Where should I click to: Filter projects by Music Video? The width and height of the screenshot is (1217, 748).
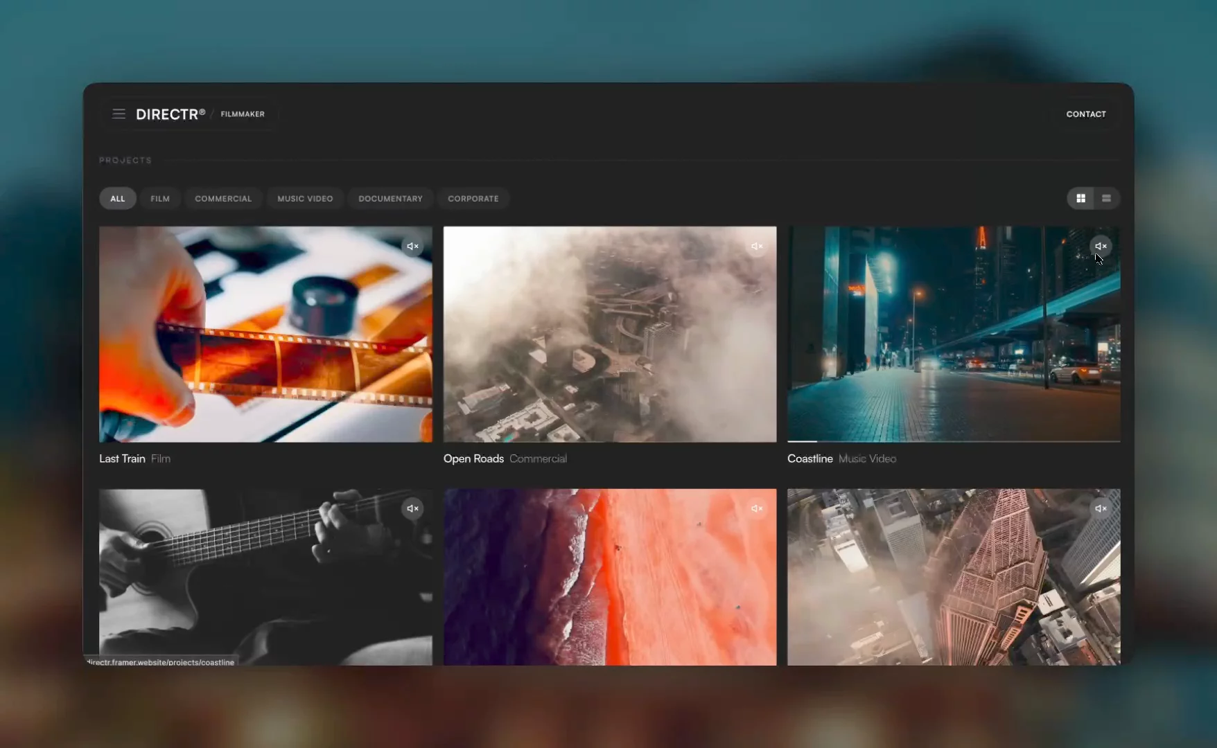[305, 199]
